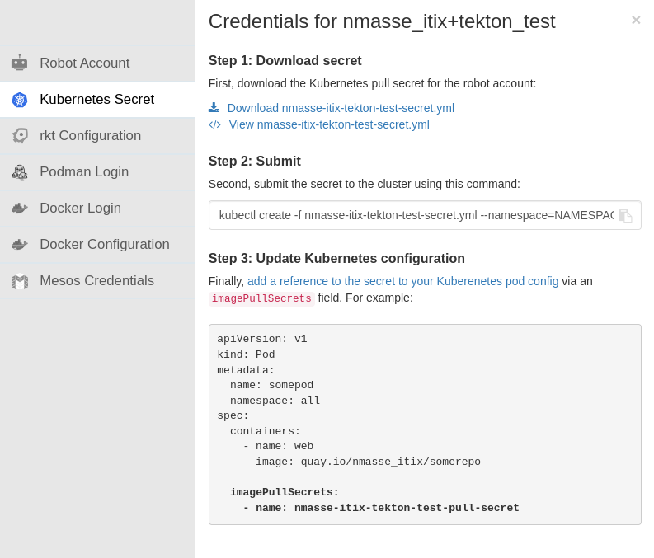Screen dimensions: 654x558
Task: Download nmasse-itix-tekton-test-secret.yml file
Action: coord(341,108)
